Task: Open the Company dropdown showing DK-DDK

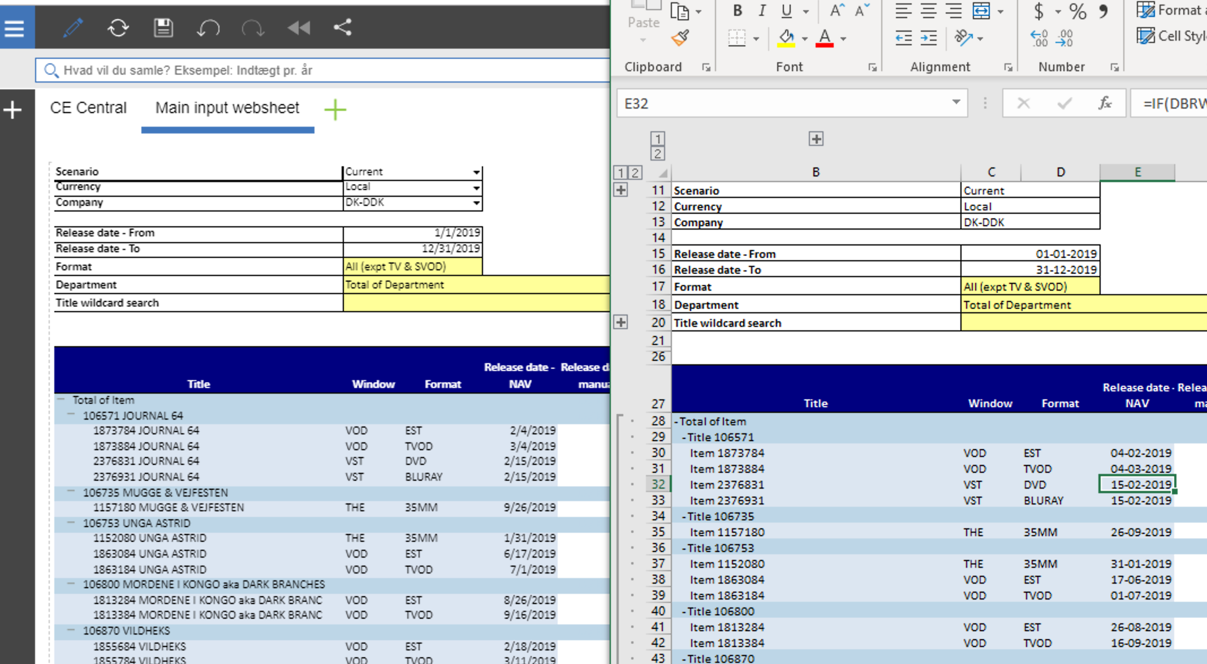Action: tap(476, 202)
